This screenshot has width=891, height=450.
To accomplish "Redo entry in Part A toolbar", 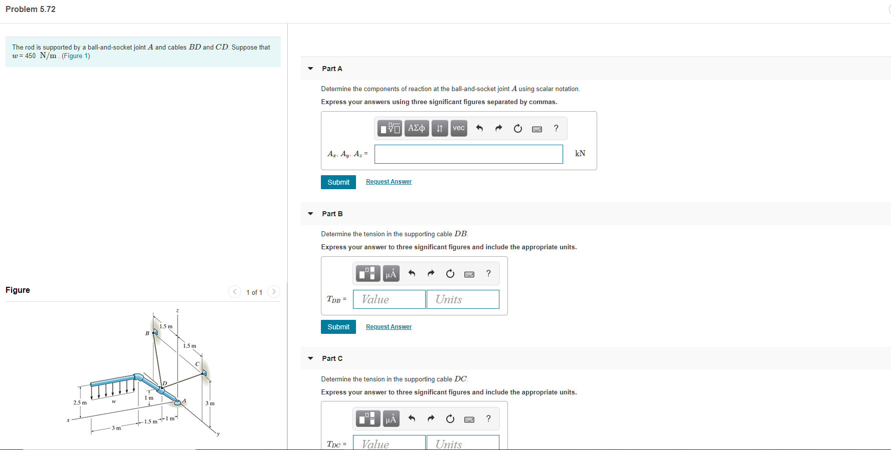I will (x=498, y=129).
